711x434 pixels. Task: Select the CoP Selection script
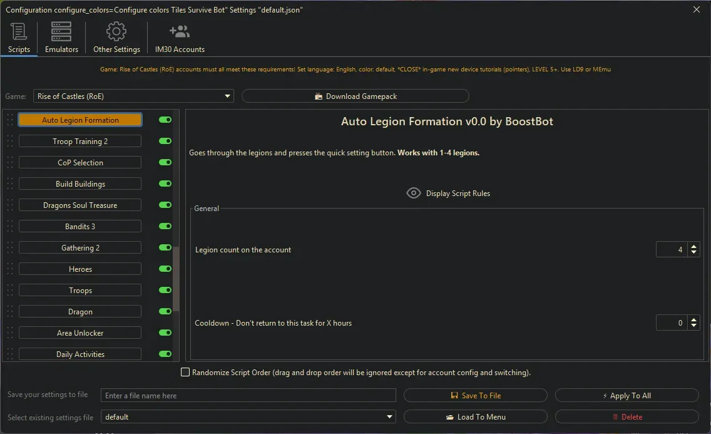pos(80,162)
